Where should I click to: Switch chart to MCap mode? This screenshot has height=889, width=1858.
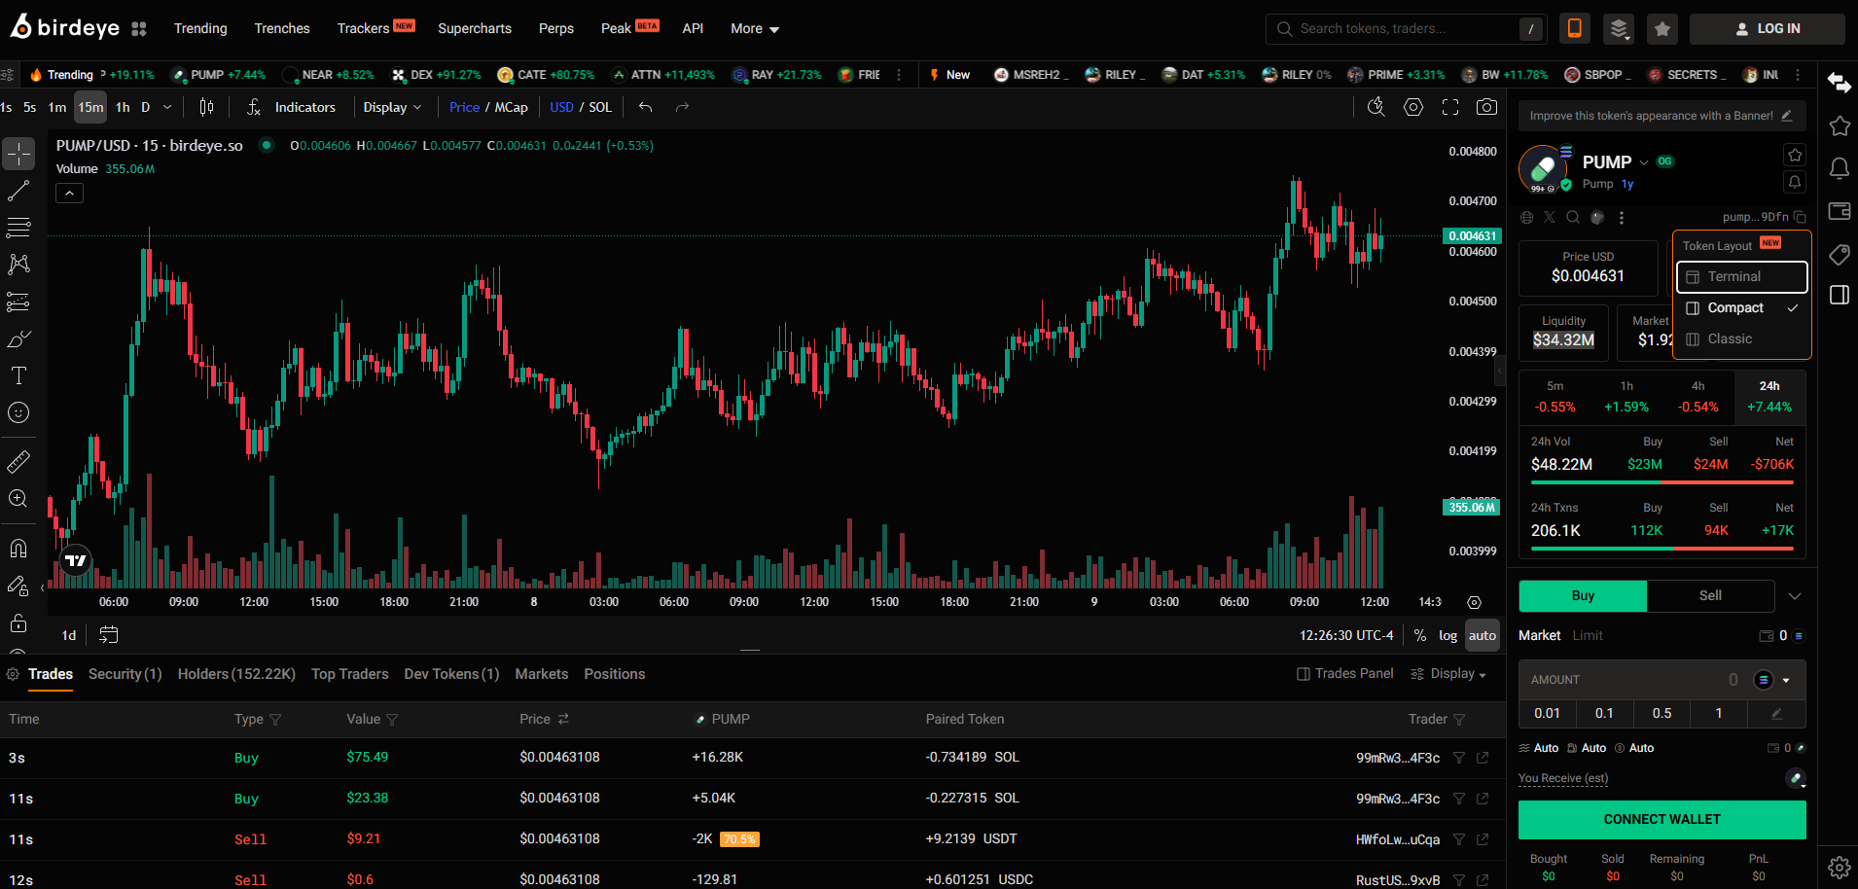click(x=511, y=107)
